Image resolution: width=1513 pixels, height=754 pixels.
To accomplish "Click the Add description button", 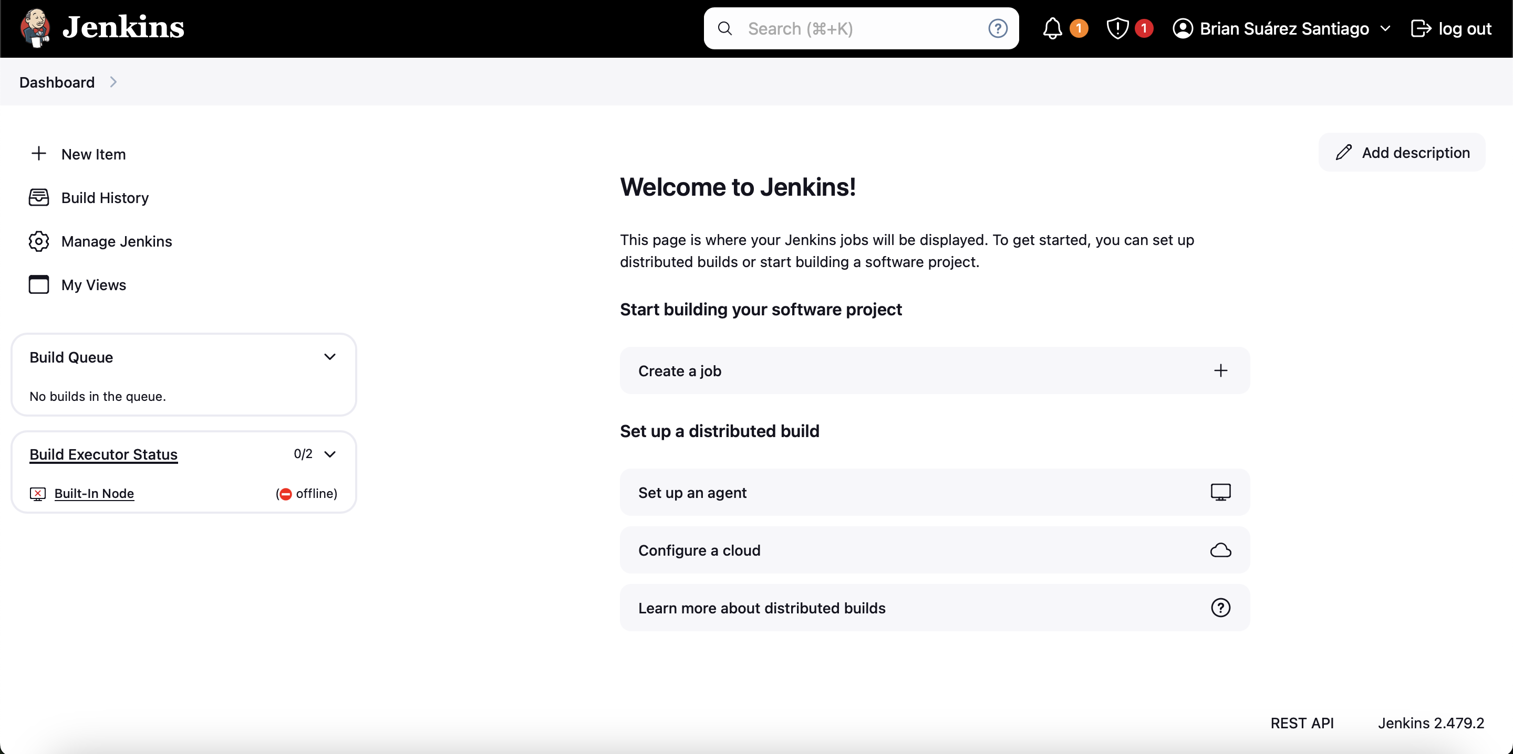I will click(1402, 152).
